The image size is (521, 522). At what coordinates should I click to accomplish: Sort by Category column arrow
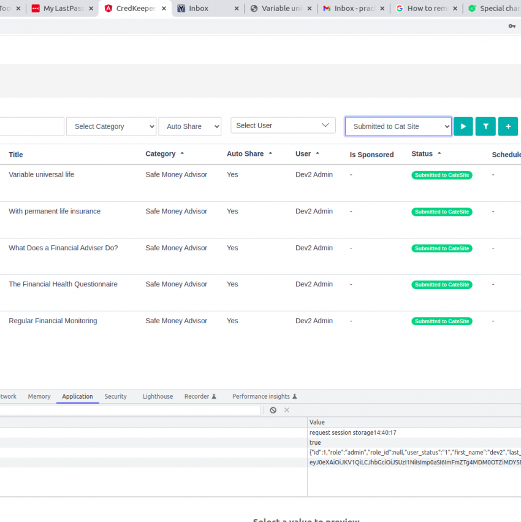coord(182,153)
